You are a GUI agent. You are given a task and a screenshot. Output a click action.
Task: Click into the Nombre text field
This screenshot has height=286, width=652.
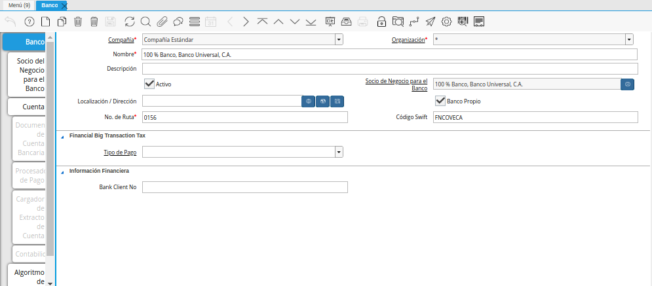click(390, 54)
